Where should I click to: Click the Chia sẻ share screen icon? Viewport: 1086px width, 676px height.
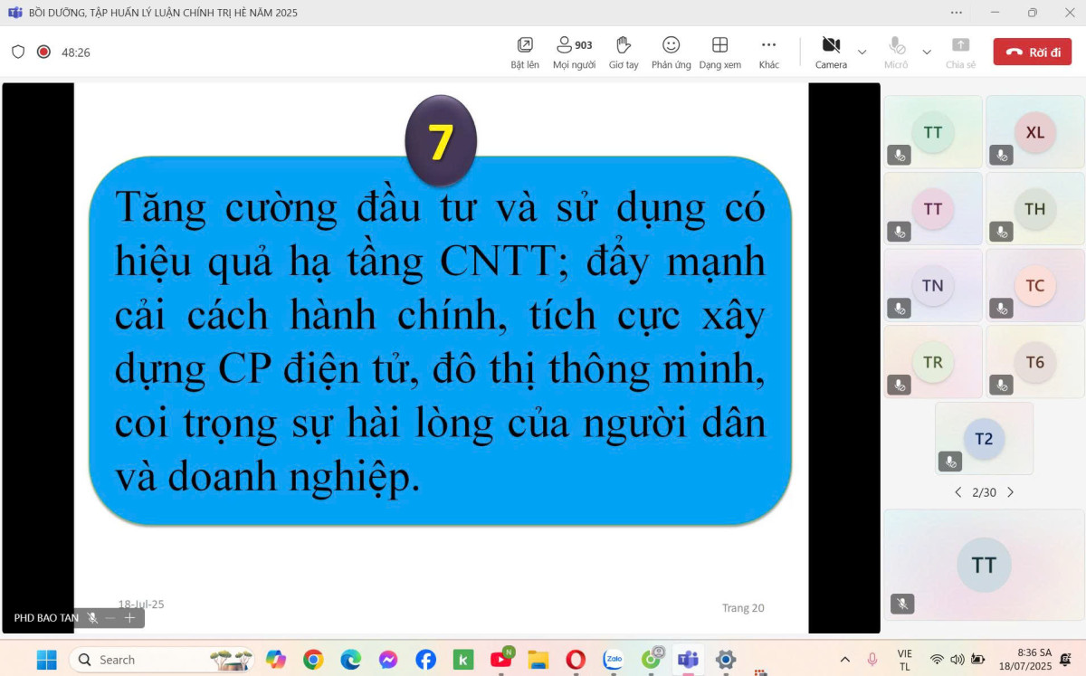960,52
